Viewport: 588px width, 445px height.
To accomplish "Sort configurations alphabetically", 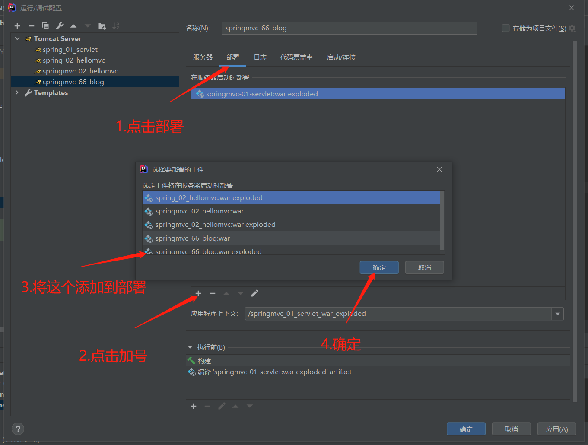I will click(x=116, y=26).
